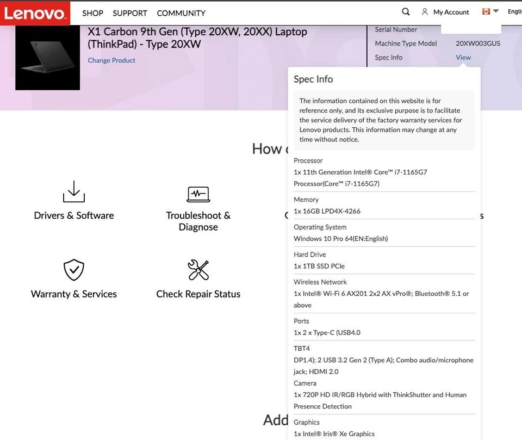
Task: Click the Drivers & Software download icon
Action: (73, 192)
